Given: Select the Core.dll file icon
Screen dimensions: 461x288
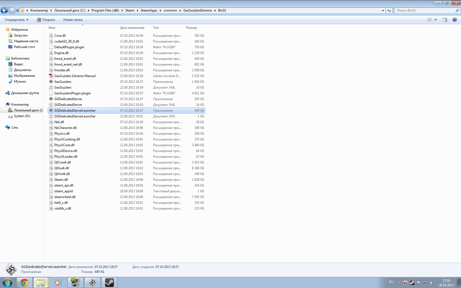Looking at the screenshot, I should [51, 36].
